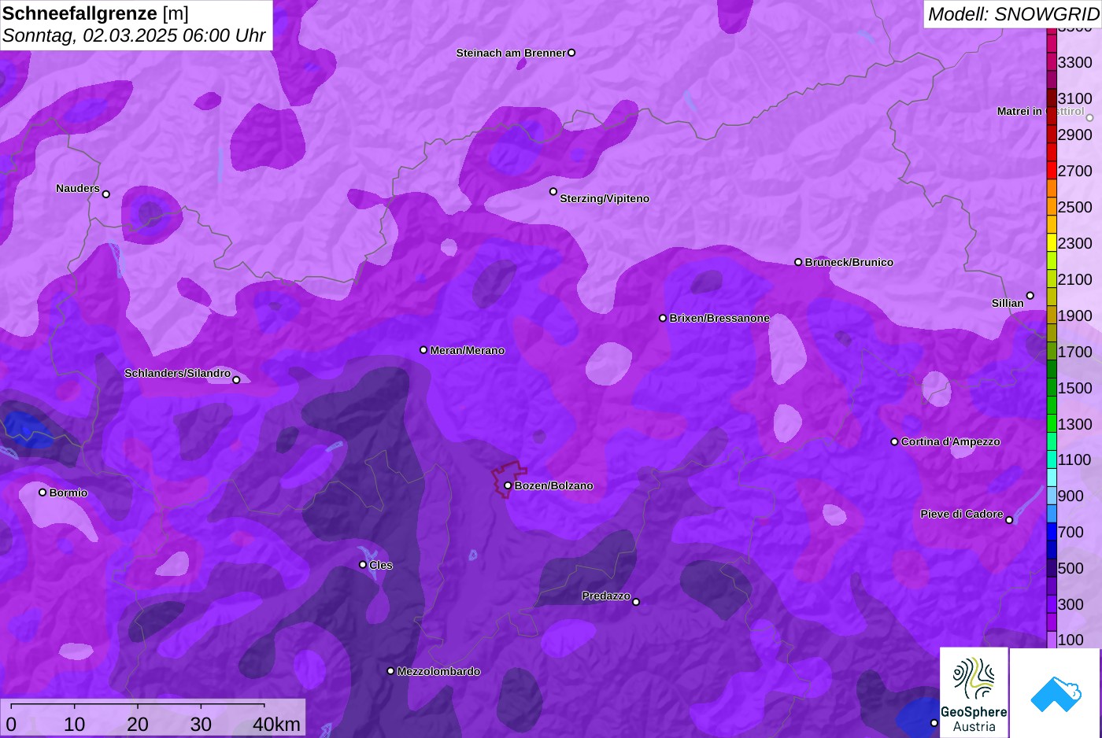1102x738 pixels.
Task: Click the Nauders location marker
Action: [106, 194]
